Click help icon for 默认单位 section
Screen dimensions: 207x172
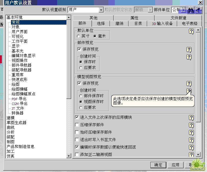(191, 31)
